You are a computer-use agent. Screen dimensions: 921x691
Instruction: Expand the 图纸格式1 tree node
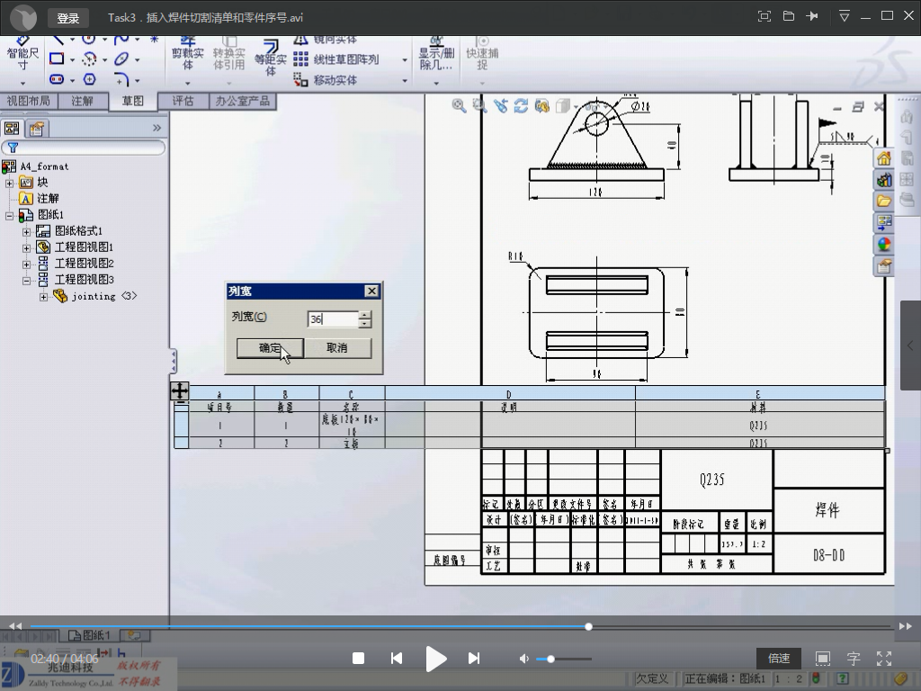click(26, 232)
